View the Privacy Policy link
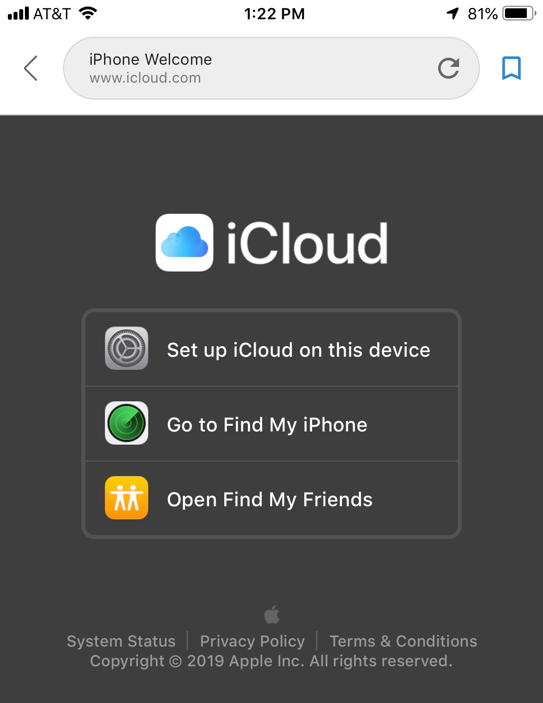The width and height of the screenshot is (543, 703). click(x=252, y=641)
